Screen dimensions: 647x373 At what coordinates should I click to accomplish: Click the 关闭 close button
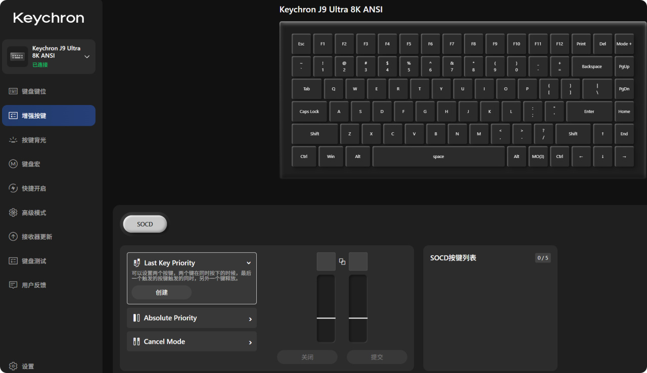[307, 357]
